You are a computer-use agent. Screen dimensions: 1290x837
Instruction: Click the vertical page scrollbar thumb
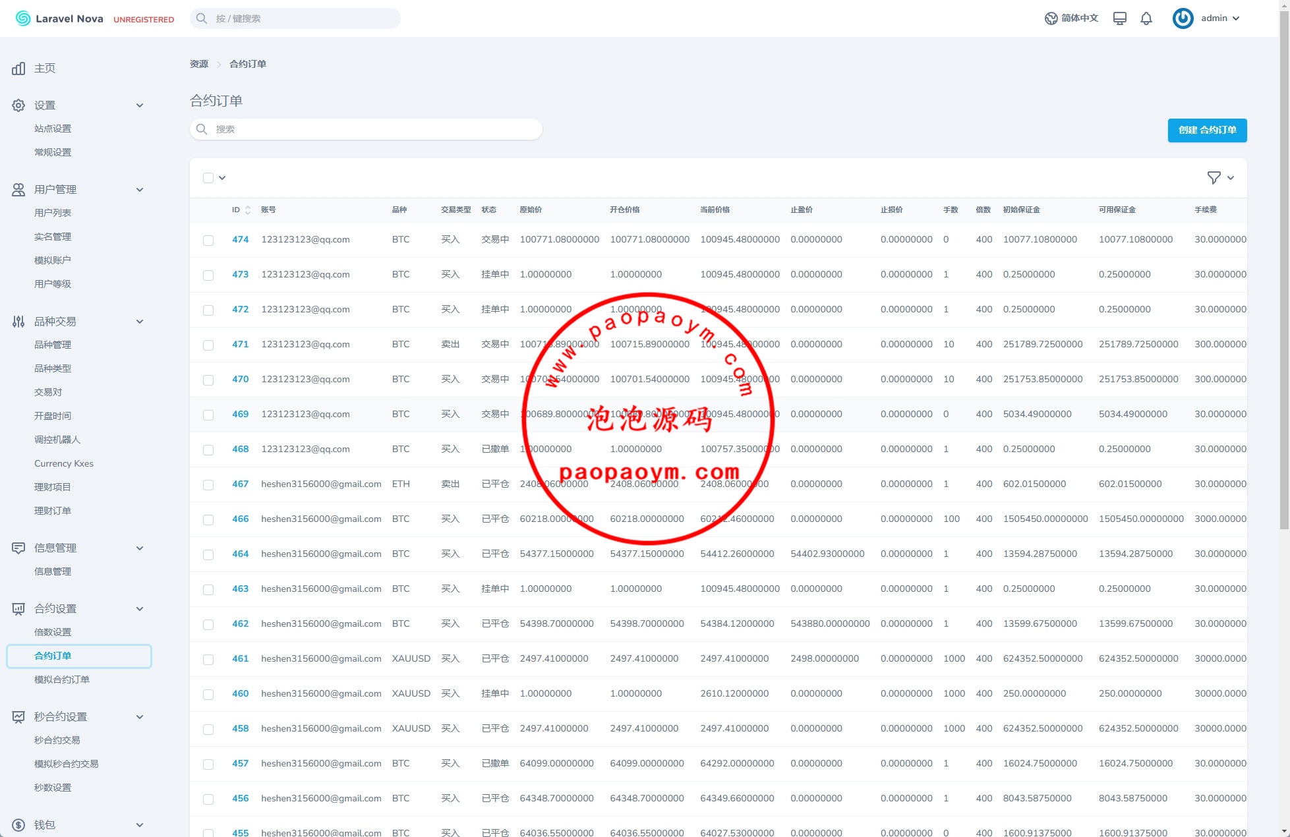point(1284,270)
